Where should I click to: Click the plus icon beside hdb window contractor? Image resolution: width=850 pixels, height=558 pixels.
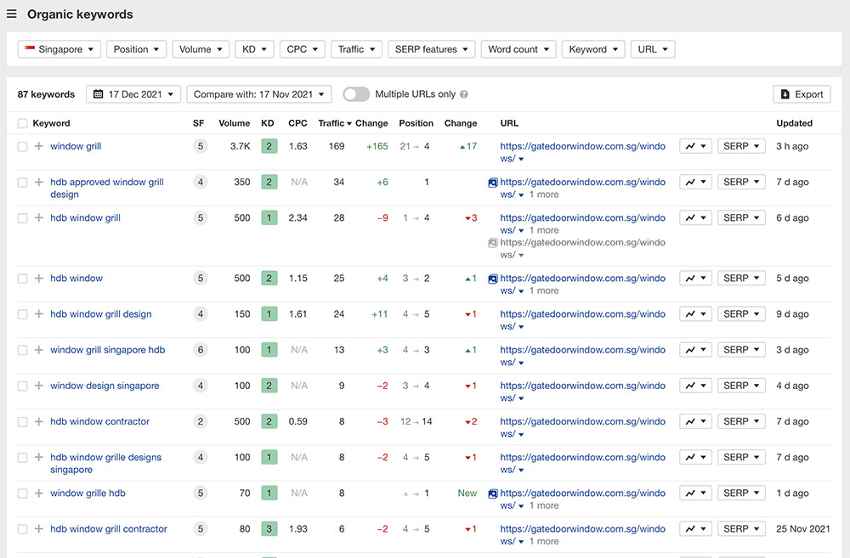click(38, 422)
